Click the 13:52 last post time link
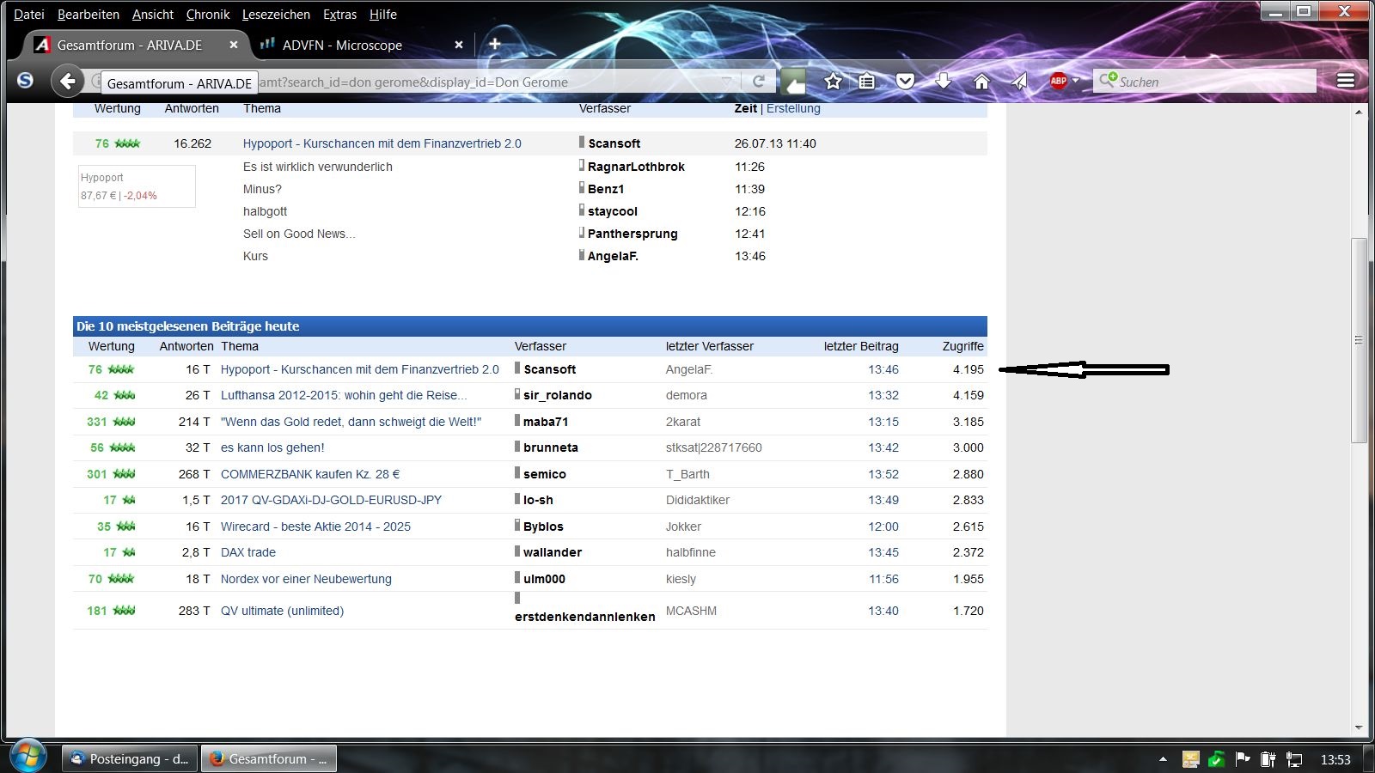Viewport: 1375px width, 773px height. [883, 474]
